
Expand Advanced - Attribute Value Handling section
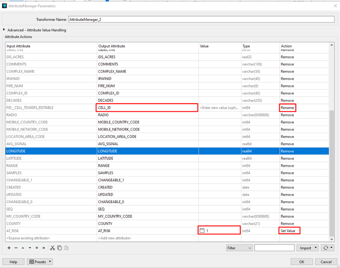click(4, 30)
